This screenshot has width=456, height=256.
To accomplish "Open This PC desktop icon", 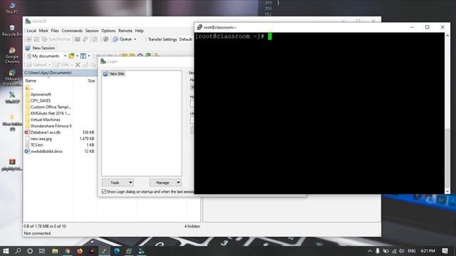I will point(12,8).
